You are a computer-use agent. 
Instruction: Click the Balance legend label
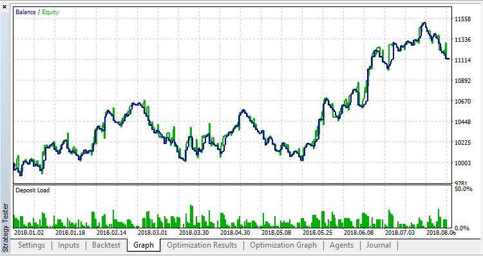click(x=26, y=12)
